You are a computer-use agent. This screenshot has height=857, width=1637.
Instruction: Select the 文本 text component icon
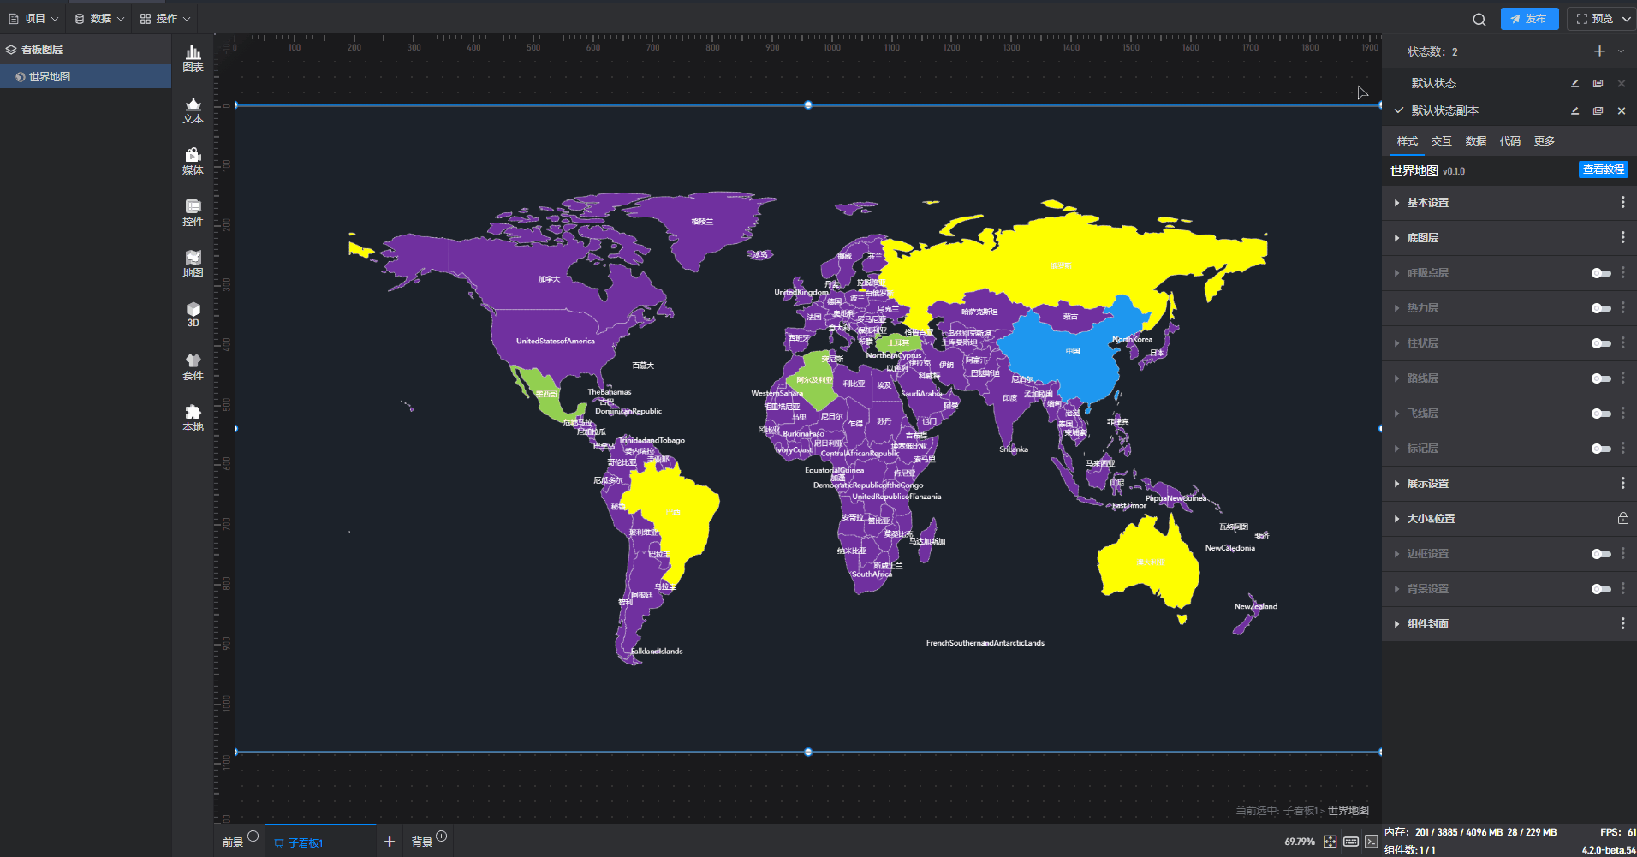(x=193, y=110)
